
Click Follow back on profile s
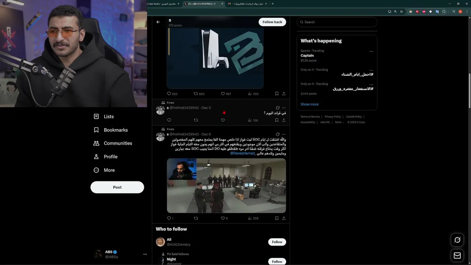(x=272, y=22)
